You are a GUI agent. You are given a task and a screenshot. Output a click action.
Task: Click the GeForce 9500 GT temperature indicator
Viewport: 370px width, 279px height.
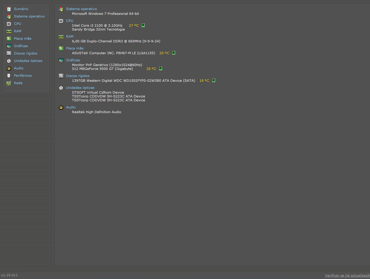pos(161,68)
